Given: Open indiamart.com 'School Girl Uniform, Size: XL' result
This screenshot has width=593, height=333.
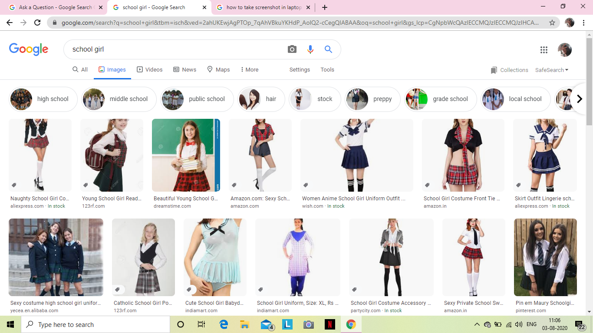Looking at the screenshot, I should [298, 257].
